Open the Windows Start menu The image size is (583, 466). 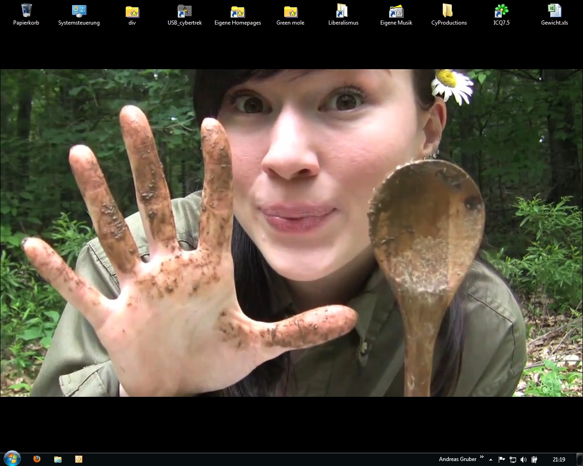(12, 459)
